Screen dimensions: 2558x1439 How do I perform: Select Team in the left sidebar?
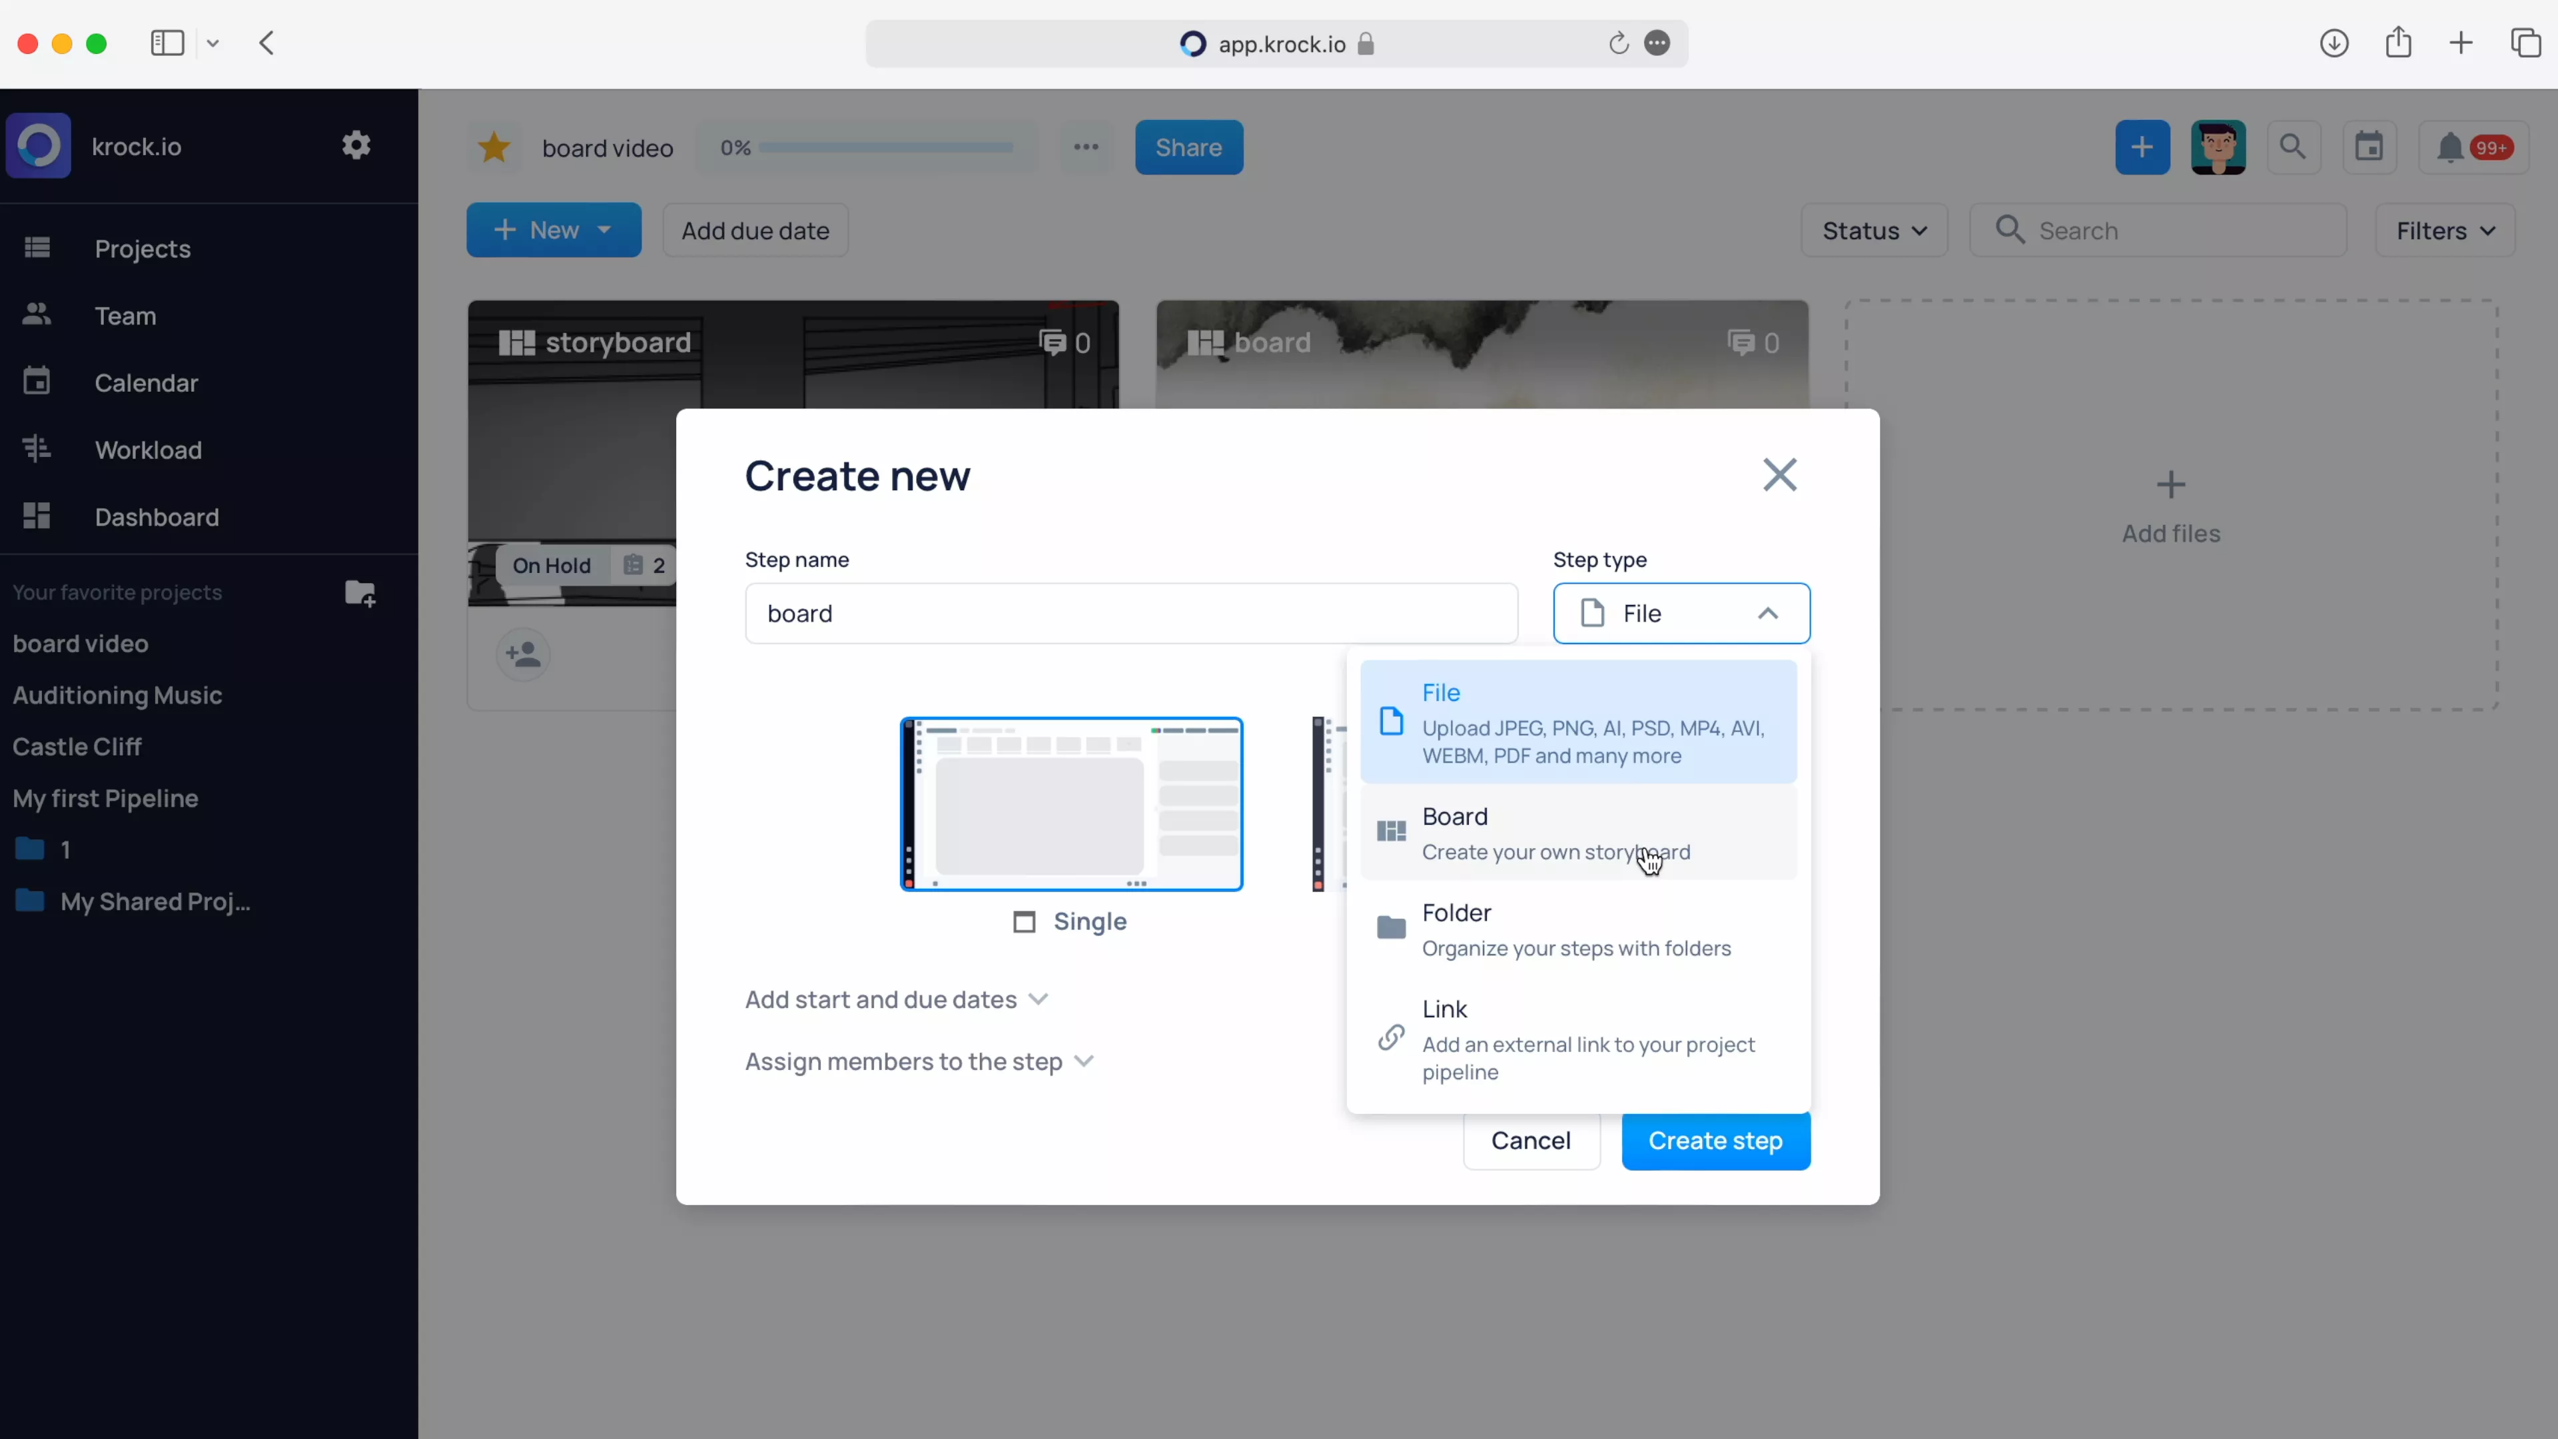click(126, 316)
